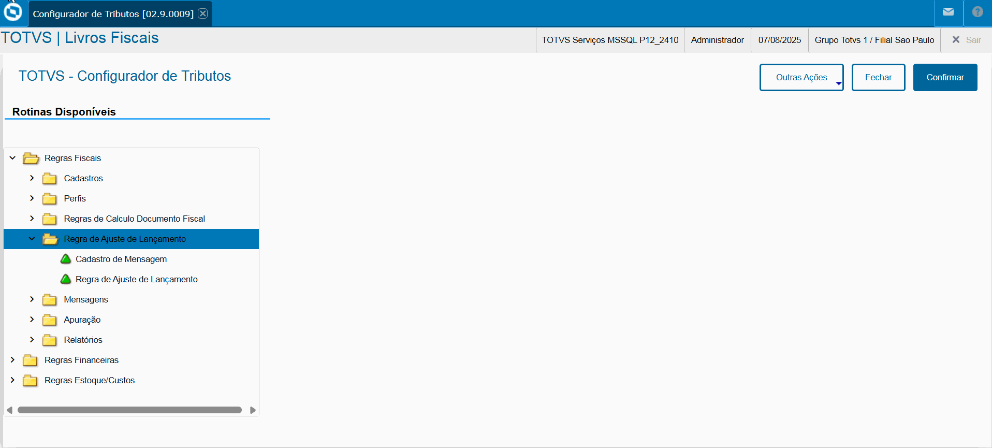The height and width of the screenshot is (448, 992).
Task: Open the Cadastro de Mensagem routine
Action: [x=121, y=259]
